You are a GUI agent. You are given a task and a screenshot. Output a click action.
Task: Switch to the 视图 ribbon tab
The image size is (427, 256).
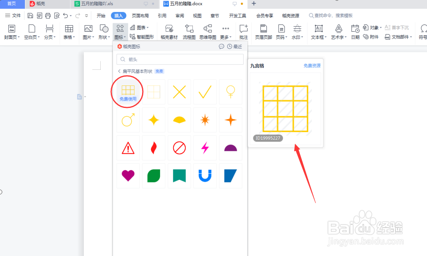click(x=197, y=16)
